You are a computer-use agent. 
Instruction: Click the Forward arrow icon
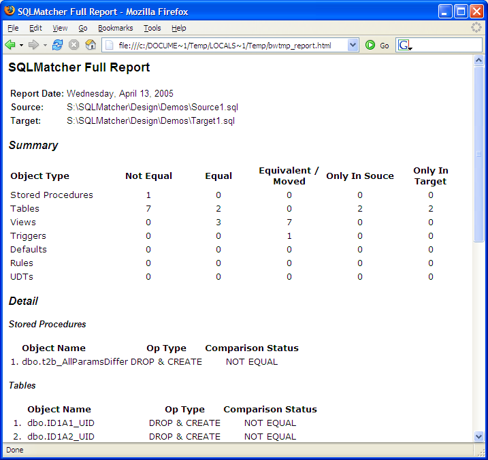[x=33, y=45]
